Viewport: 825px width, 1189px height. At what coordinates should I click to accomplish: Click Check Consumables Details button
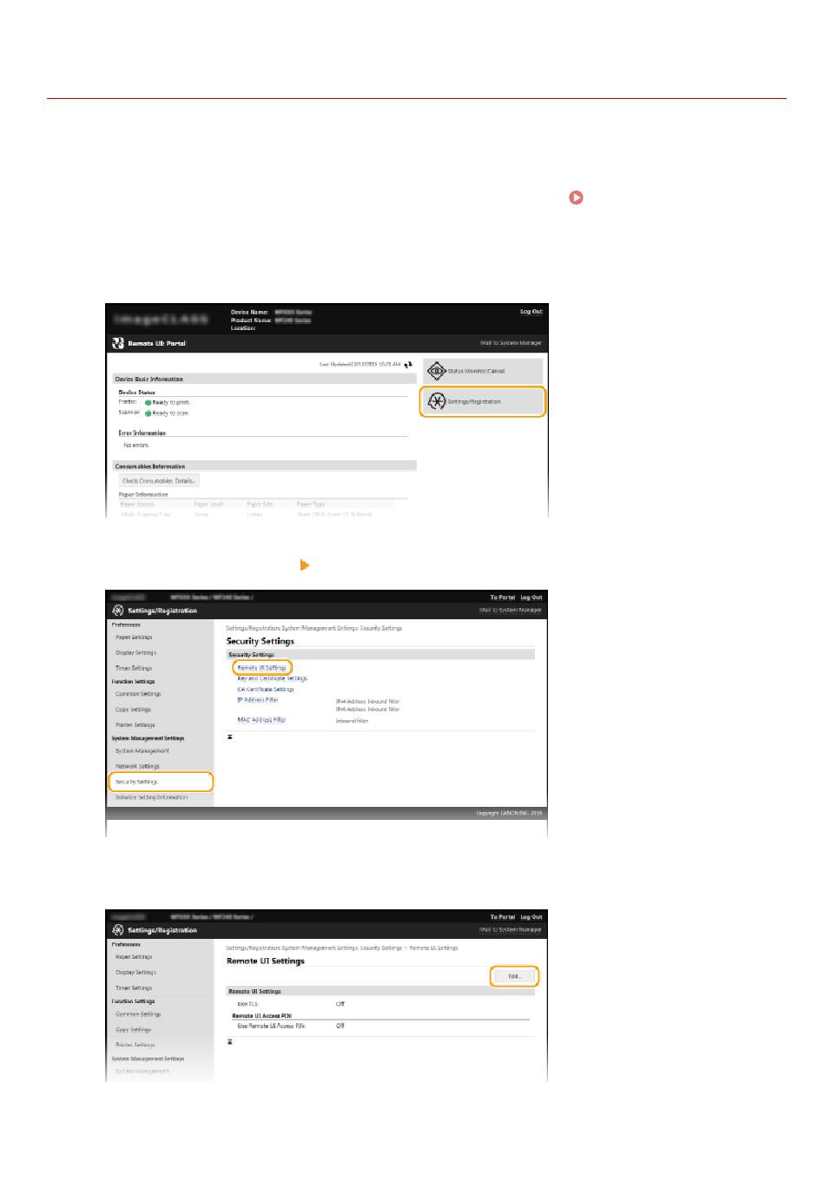(x=159, y=481)
